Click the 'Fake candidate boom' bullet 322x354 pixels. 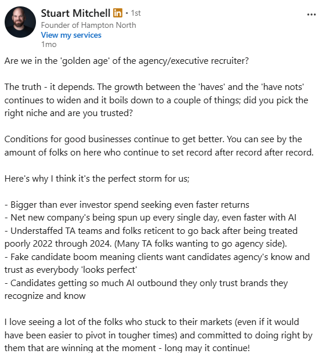click(x=157, y=263)
